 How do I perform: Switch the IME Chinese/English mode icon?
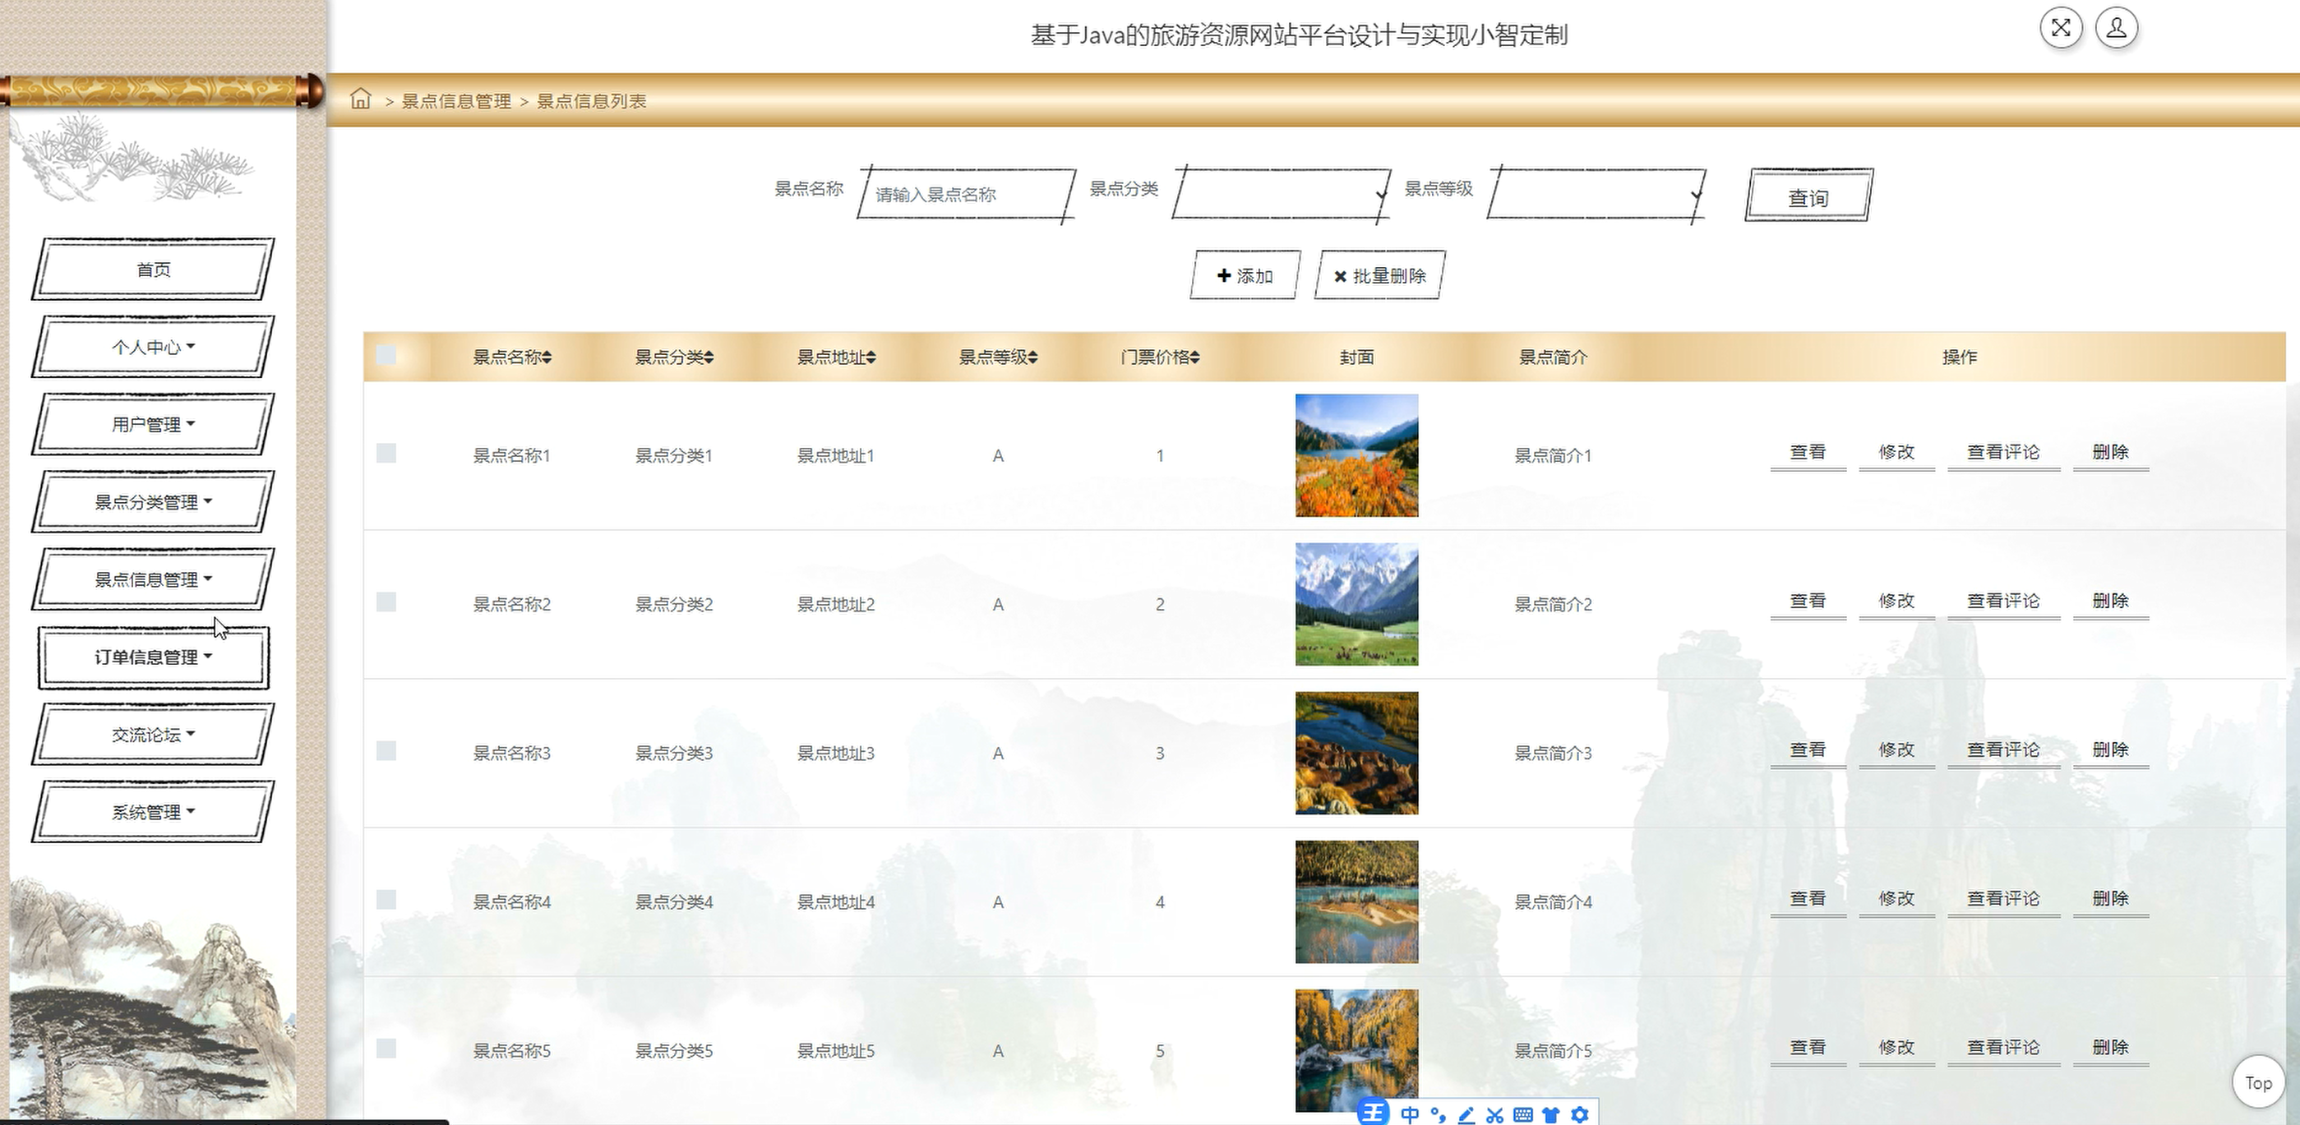pos(1409,1114)
